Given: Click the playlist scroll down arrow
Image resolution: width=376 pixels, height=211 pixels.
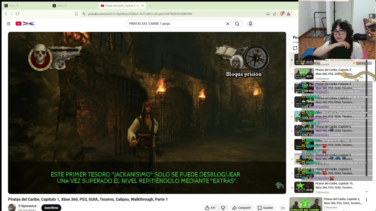Looking at the screenshot, I should [366, 192].
